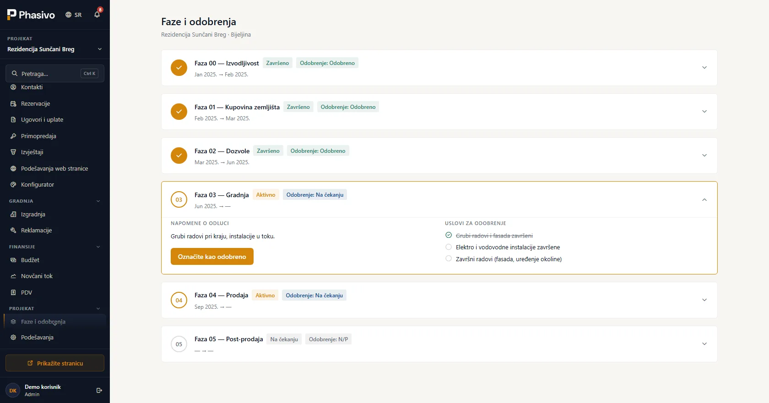Screen dimensions: 769x403
Task: Collapse the Faza 03 Gradnja card
Action: coord(704,199)
